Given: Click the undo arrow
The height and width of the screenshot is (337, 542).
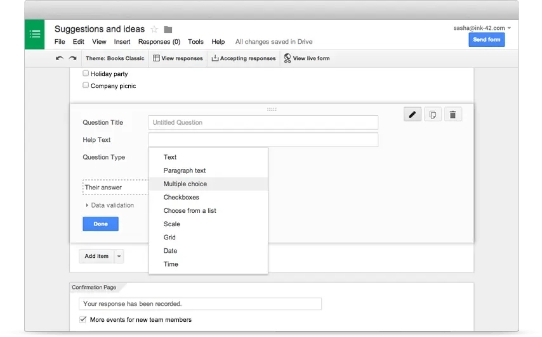Looking at the screenshot, I should (60, 58).
